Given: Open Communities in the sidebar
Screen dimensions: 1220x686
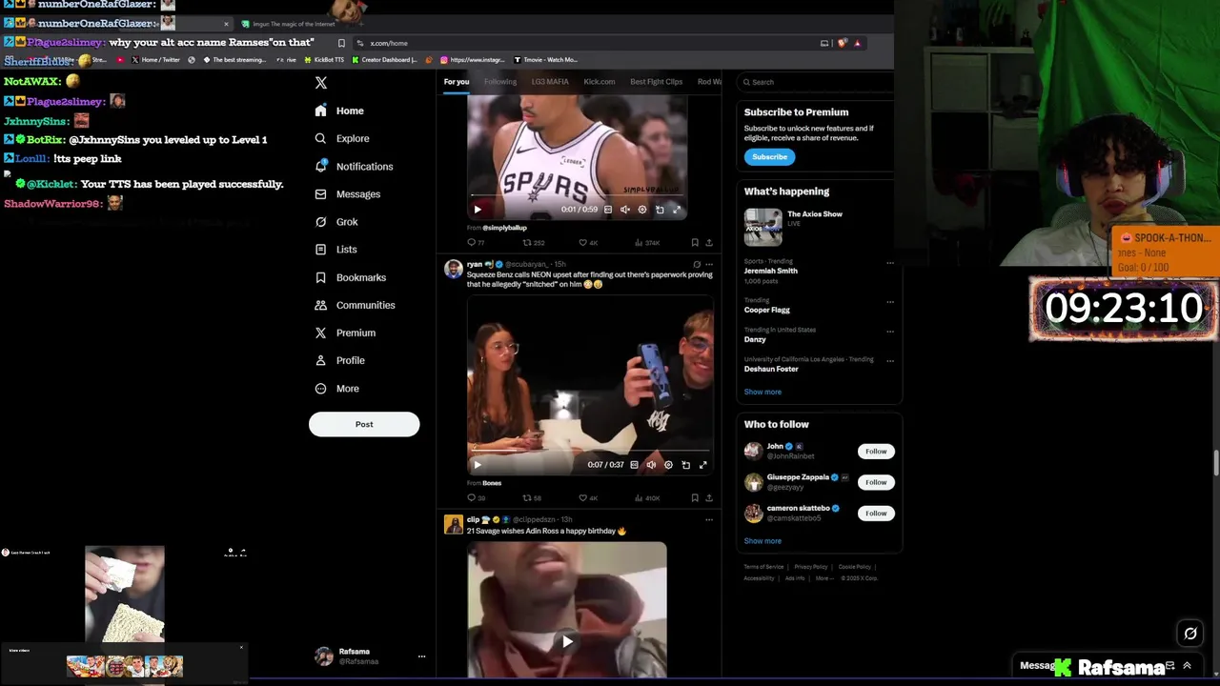Looking at the screenshot, I should coord(354,305).
